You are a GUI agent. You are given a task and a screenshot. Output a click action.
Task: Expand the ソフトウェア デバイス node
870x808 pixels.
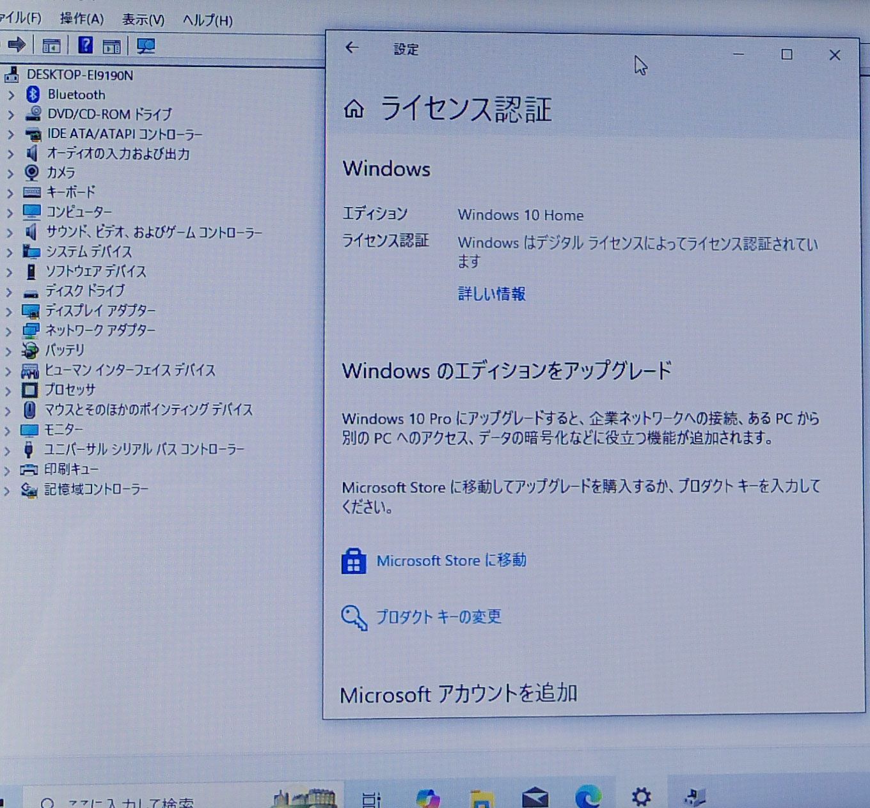(x=9, y=272)
